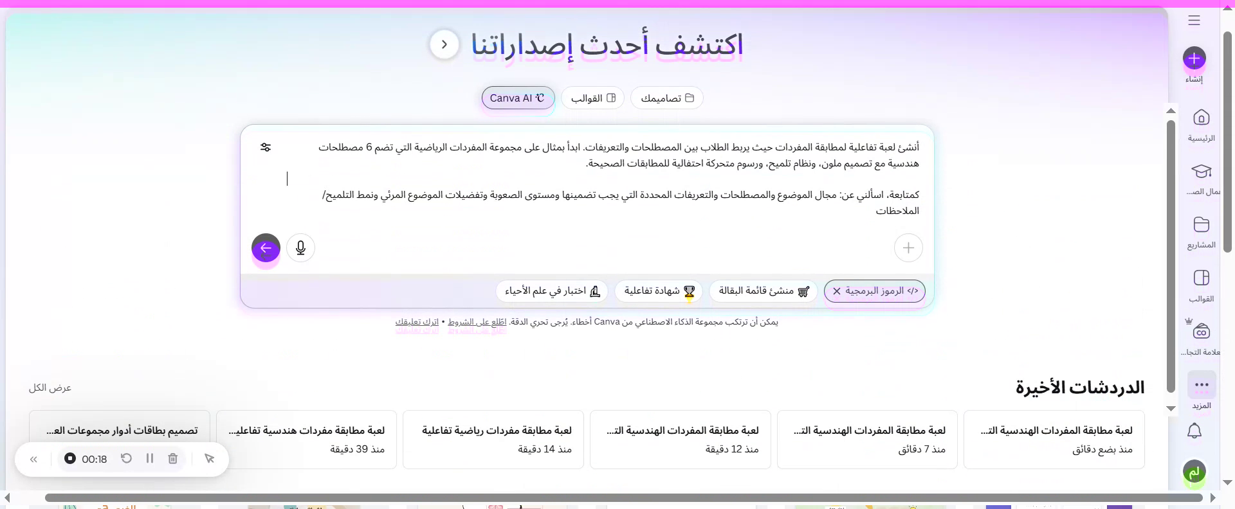Click inside the AI prompt text area
Image resolution: width=1235 pixels, height=509 pixels.
(601, 179)
